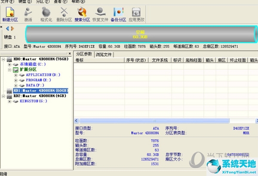Select PROGRAM (E:) partition

pyautogui.click(x=38, y=80)
